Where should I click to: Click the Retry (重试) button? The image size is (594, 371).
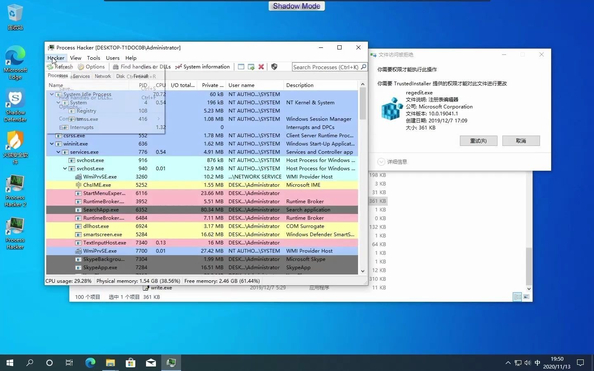pos(478,141)
